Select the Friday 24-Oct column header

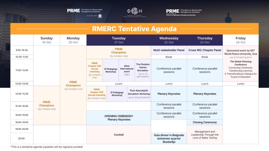240,40
